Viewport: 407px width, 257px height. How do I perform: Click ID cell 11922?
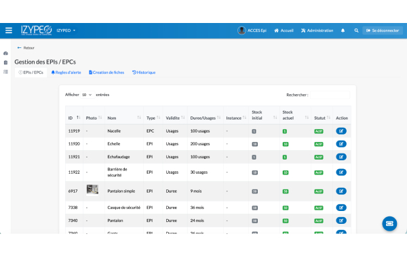pos(74,172)
